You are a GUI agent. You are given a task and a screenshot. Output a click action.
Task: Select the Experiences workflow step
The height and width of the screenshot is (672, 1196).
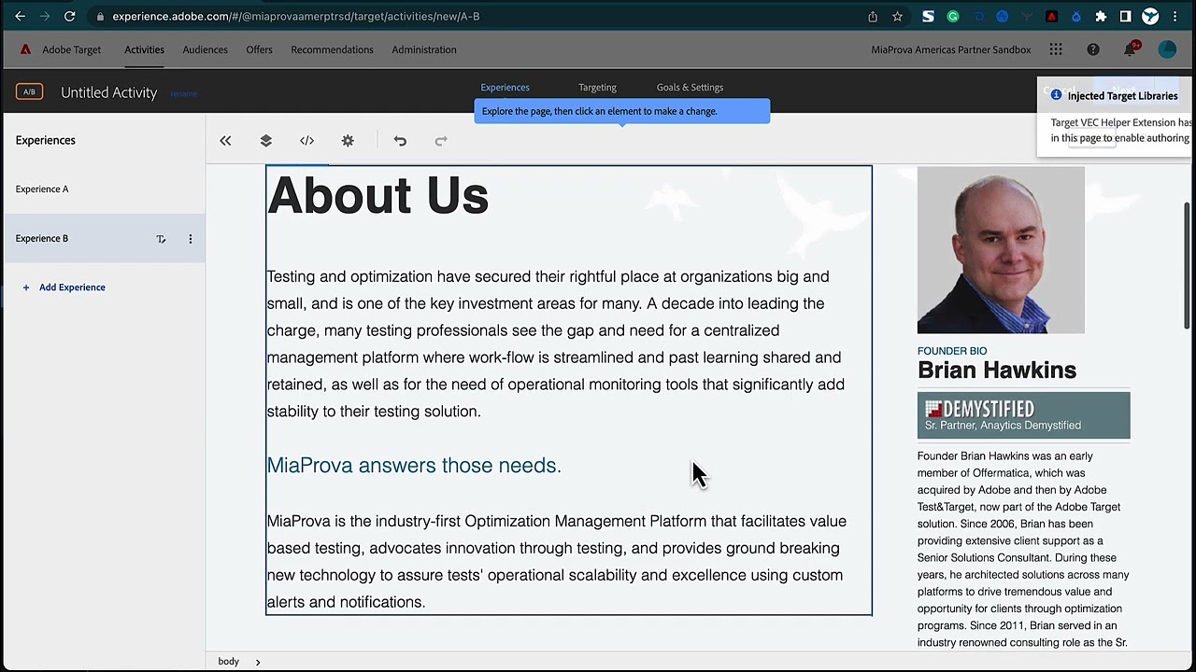pos(505,87)
